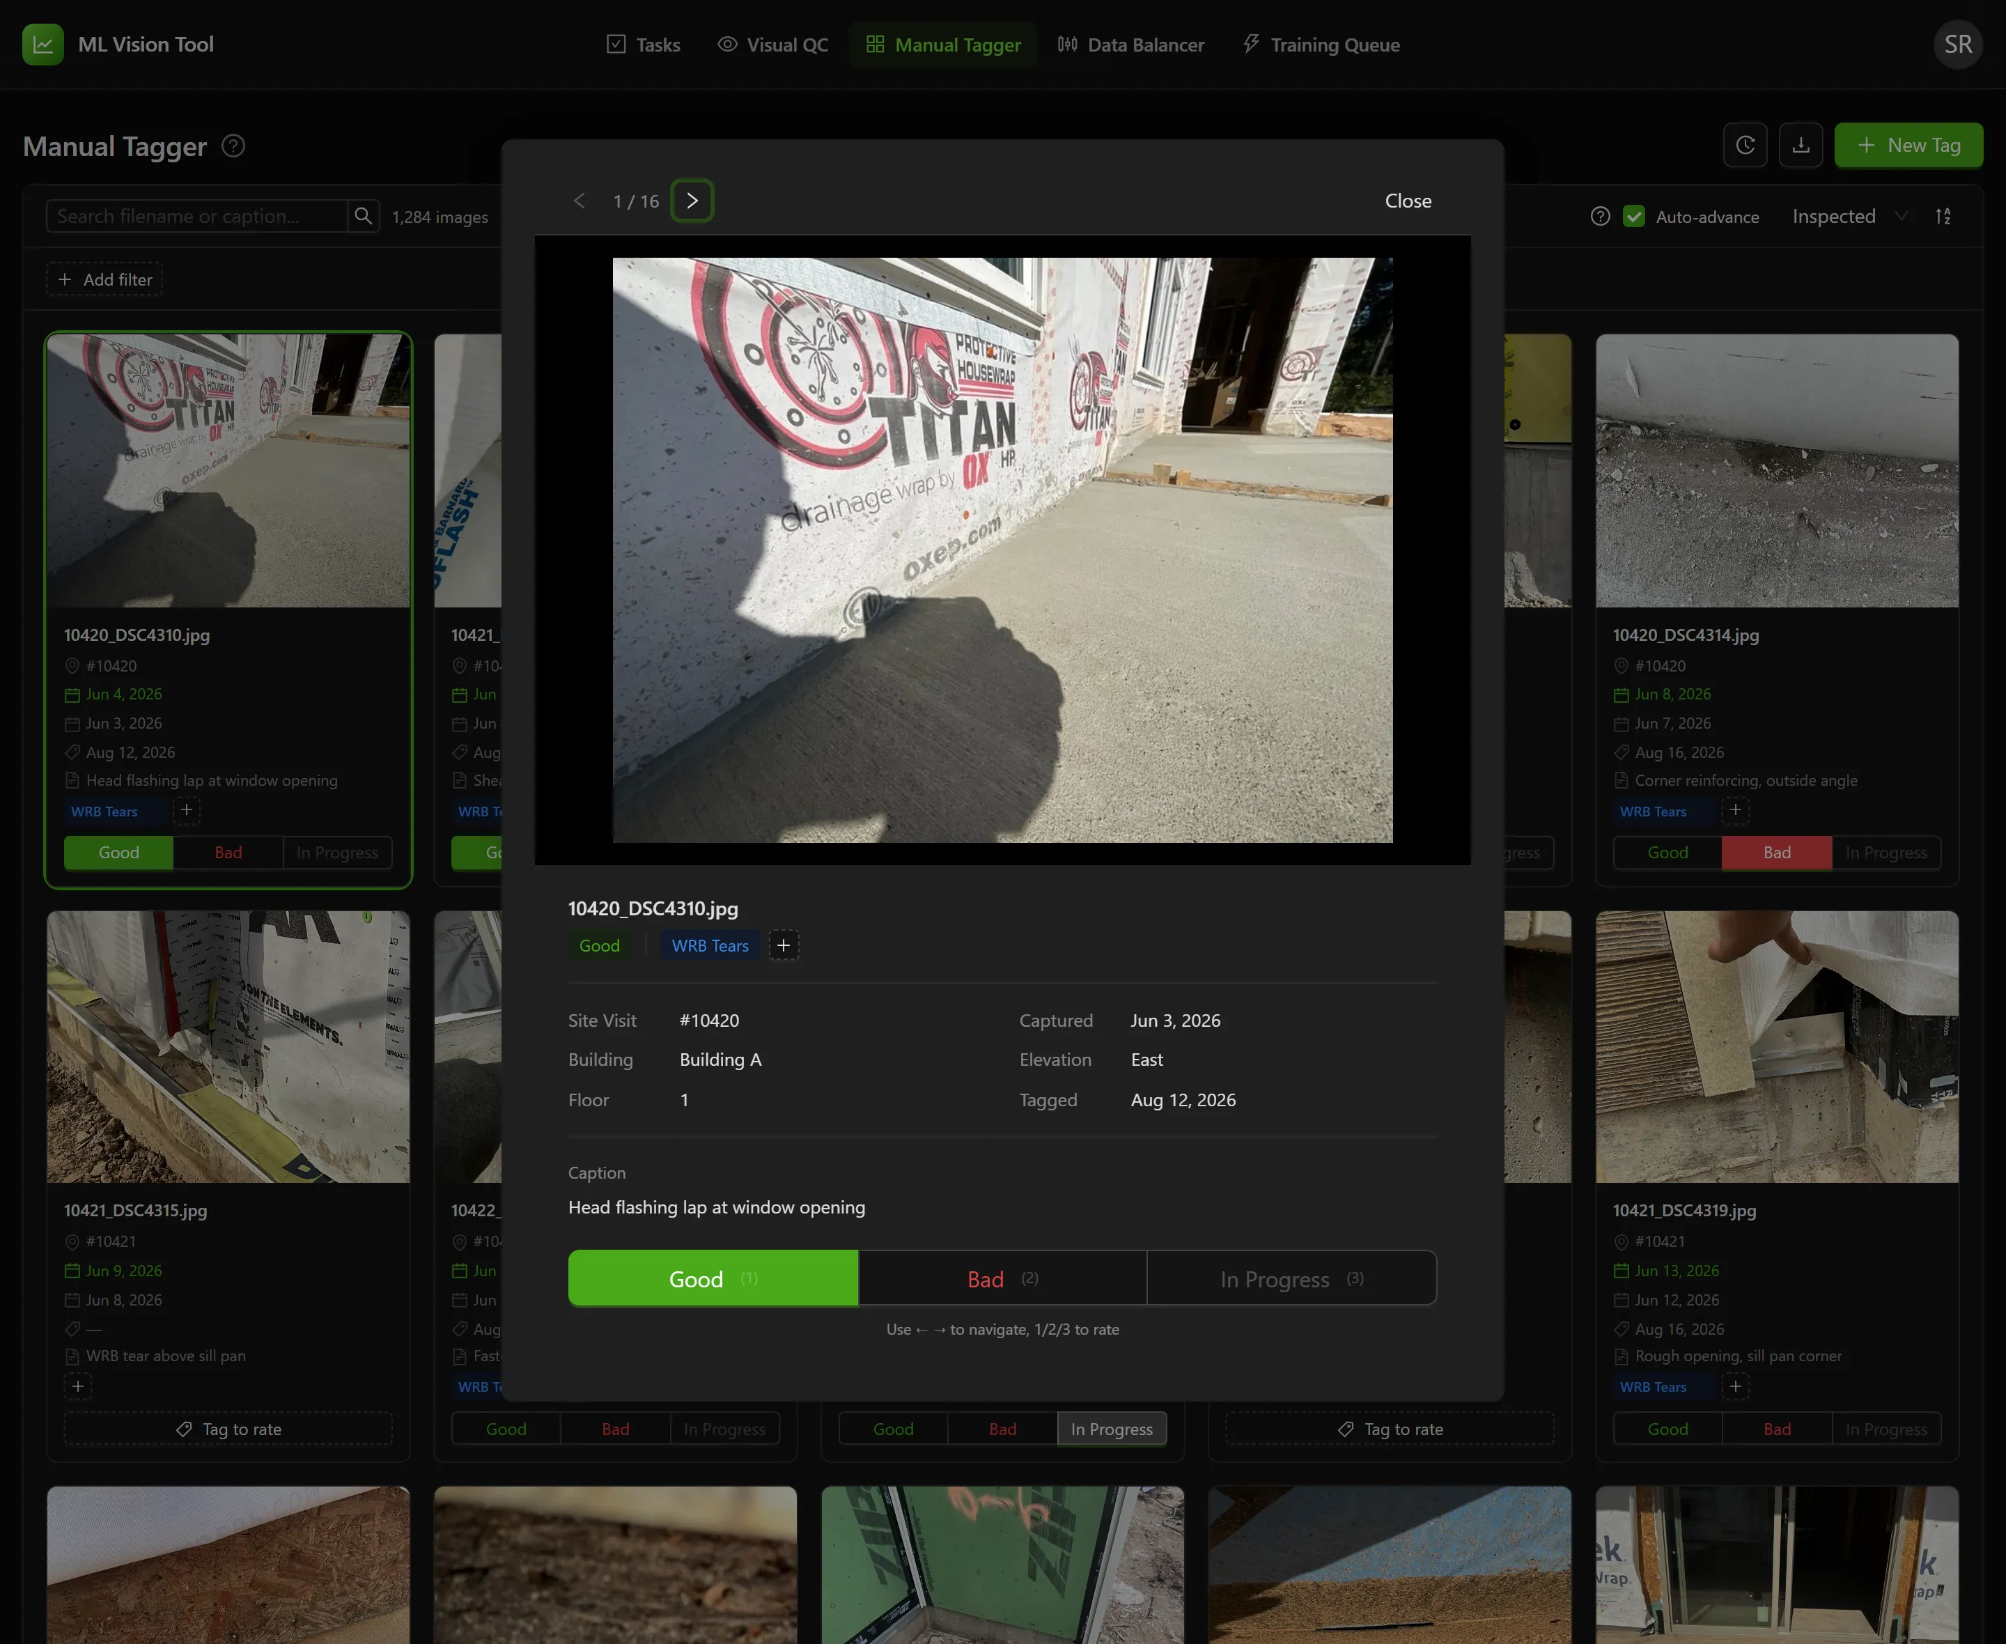Mark 10421_DSC4319.jpg card as Bad
The height and width of the screenshot is (1644, 2006).
(x=1776, y=1429)
